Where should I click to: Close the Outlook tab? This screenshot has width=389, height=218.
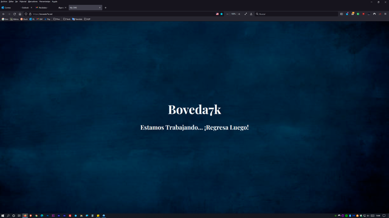[x=31, y=8]
